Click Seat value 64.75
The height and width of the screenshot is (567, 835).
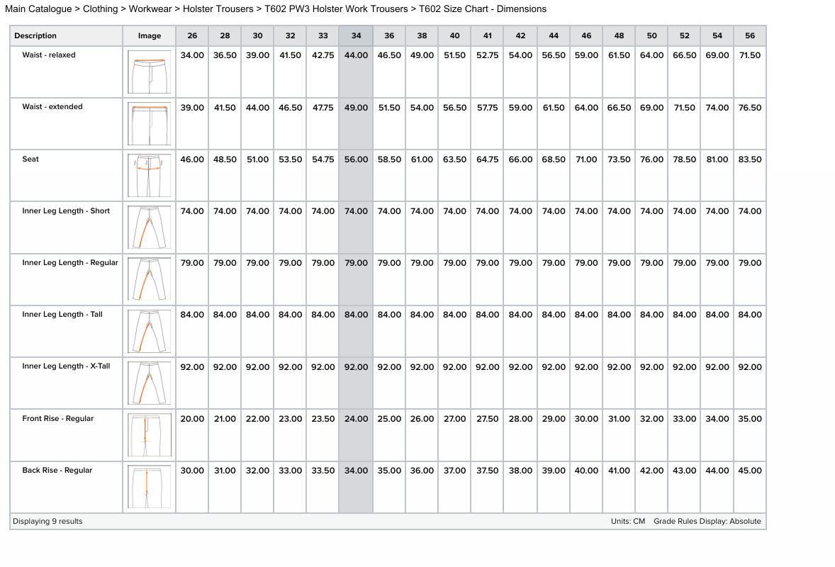tap(487, 159)
